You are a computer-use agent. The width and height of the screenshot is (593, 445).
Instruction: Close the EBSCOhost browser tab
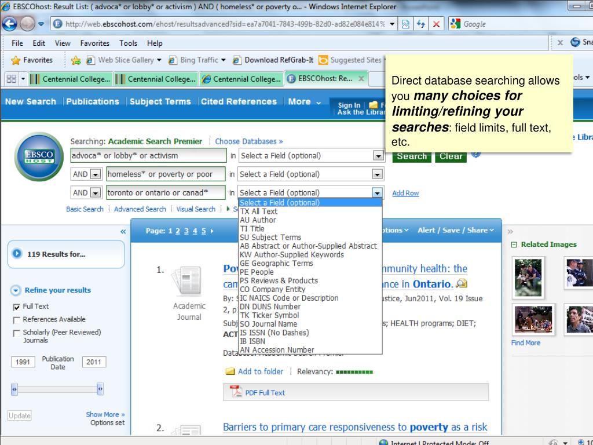pos(361,79)
